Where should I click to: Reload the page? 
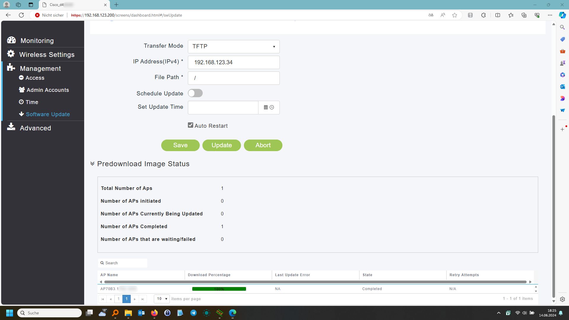point(21,15)
